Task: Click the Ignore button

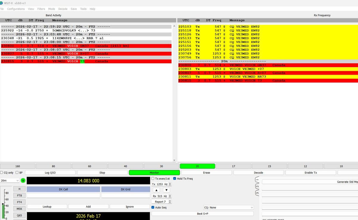Action: click(129, 207)
